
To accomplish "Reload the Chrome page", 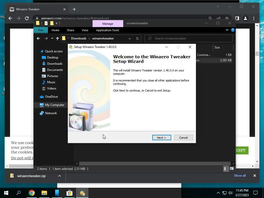I will 27,18.
